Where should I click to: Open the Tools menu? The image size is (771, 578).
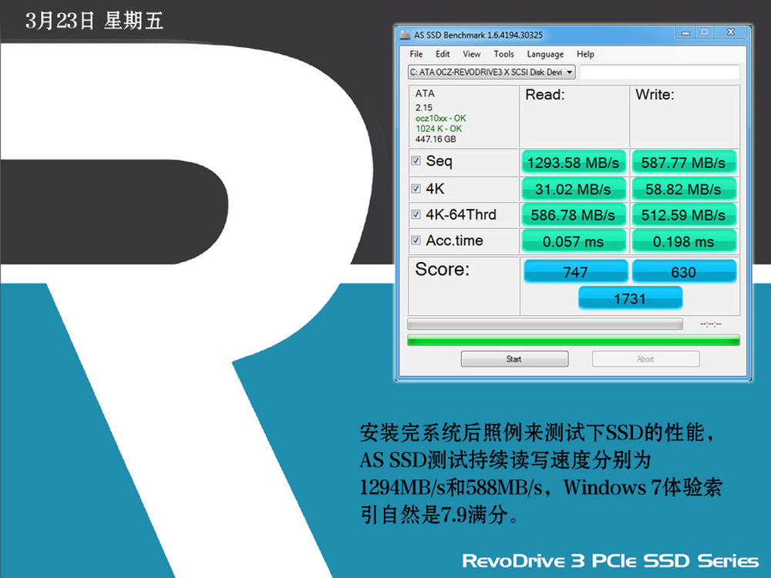coord(504,54)
